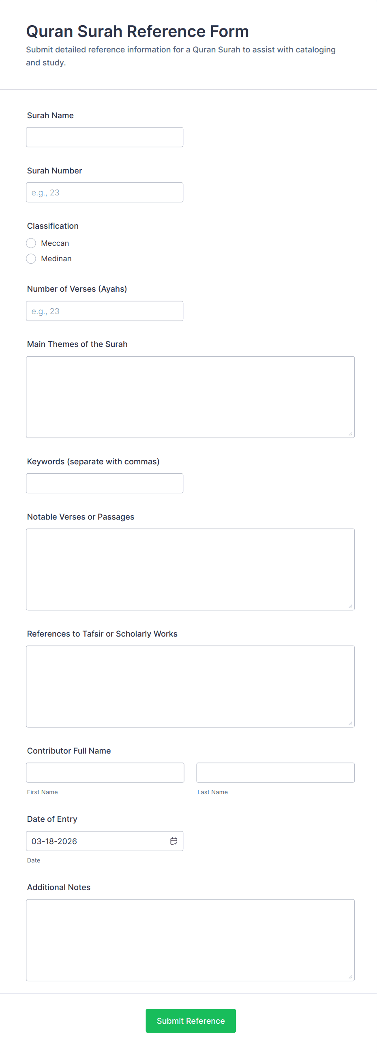Click the Additional Notes text area
Viewport: 377px width, 1053px height.
(190, 940)
